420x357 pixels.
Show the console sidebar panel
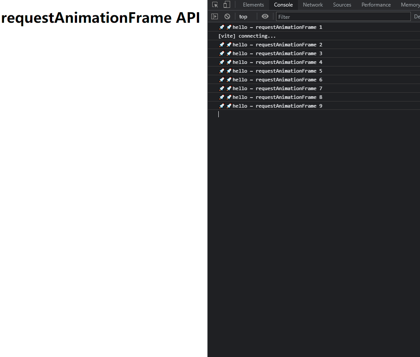[x=215, y=16]
